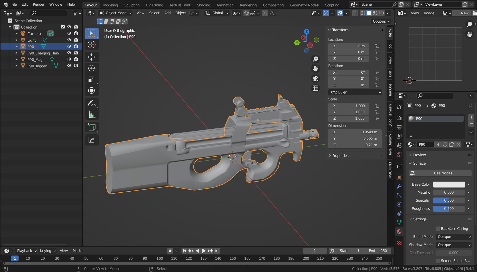Hide the P90_Mag object in viewport

tap(69, 59)
